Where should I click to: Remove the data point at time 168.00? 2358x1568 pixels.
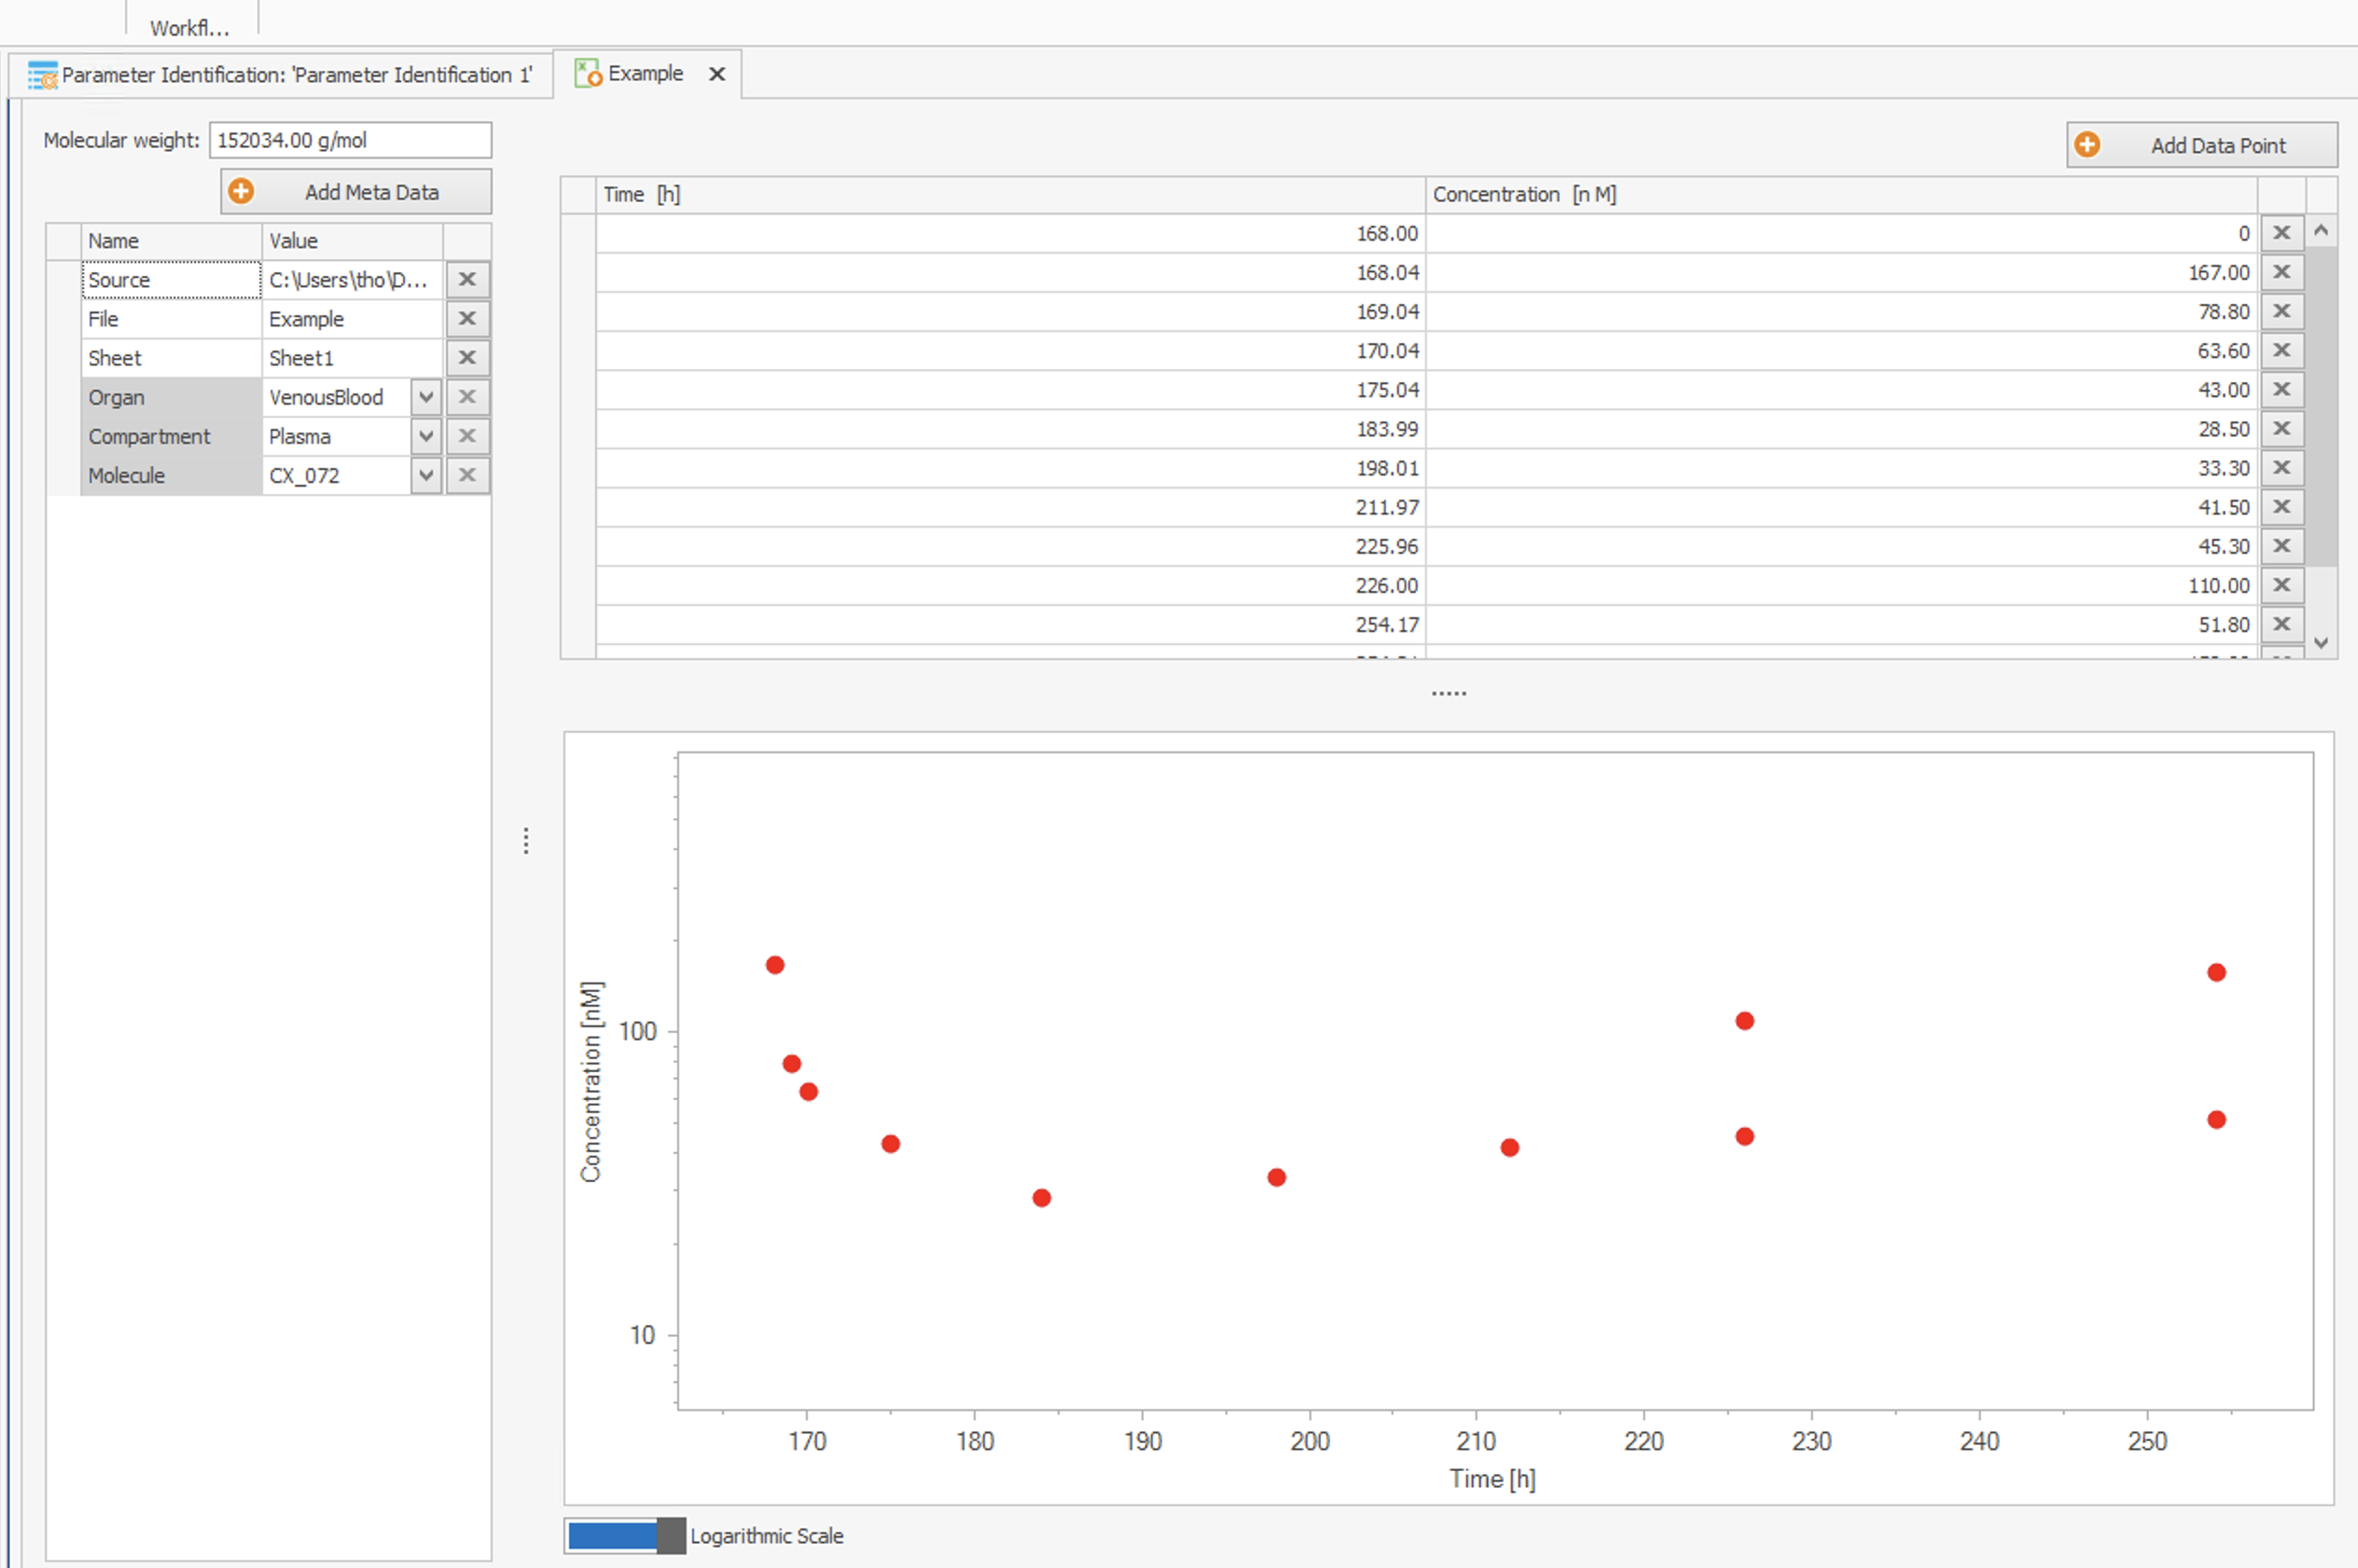pos(2282,233)
